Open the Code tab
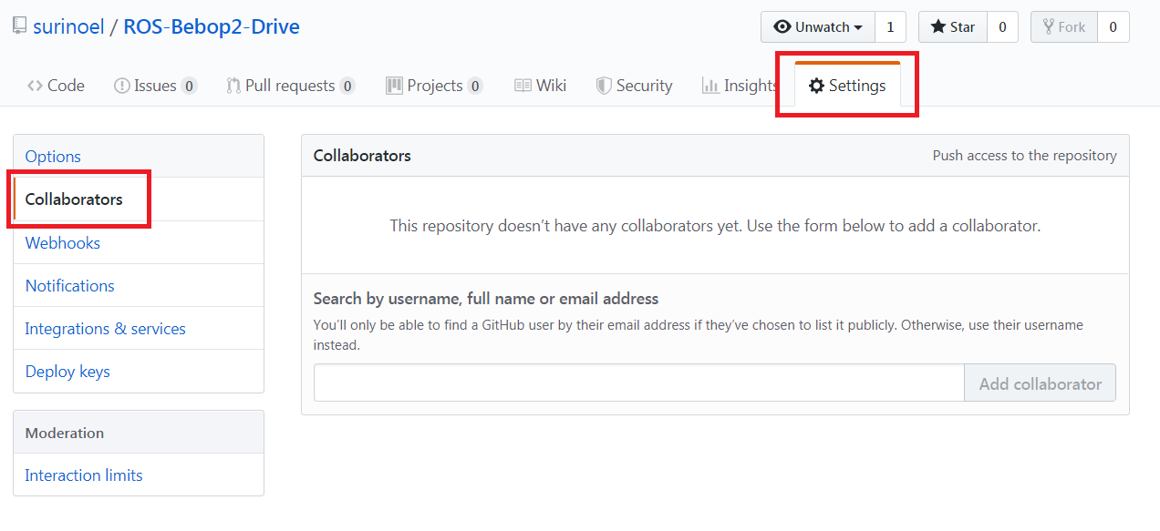 56,86
